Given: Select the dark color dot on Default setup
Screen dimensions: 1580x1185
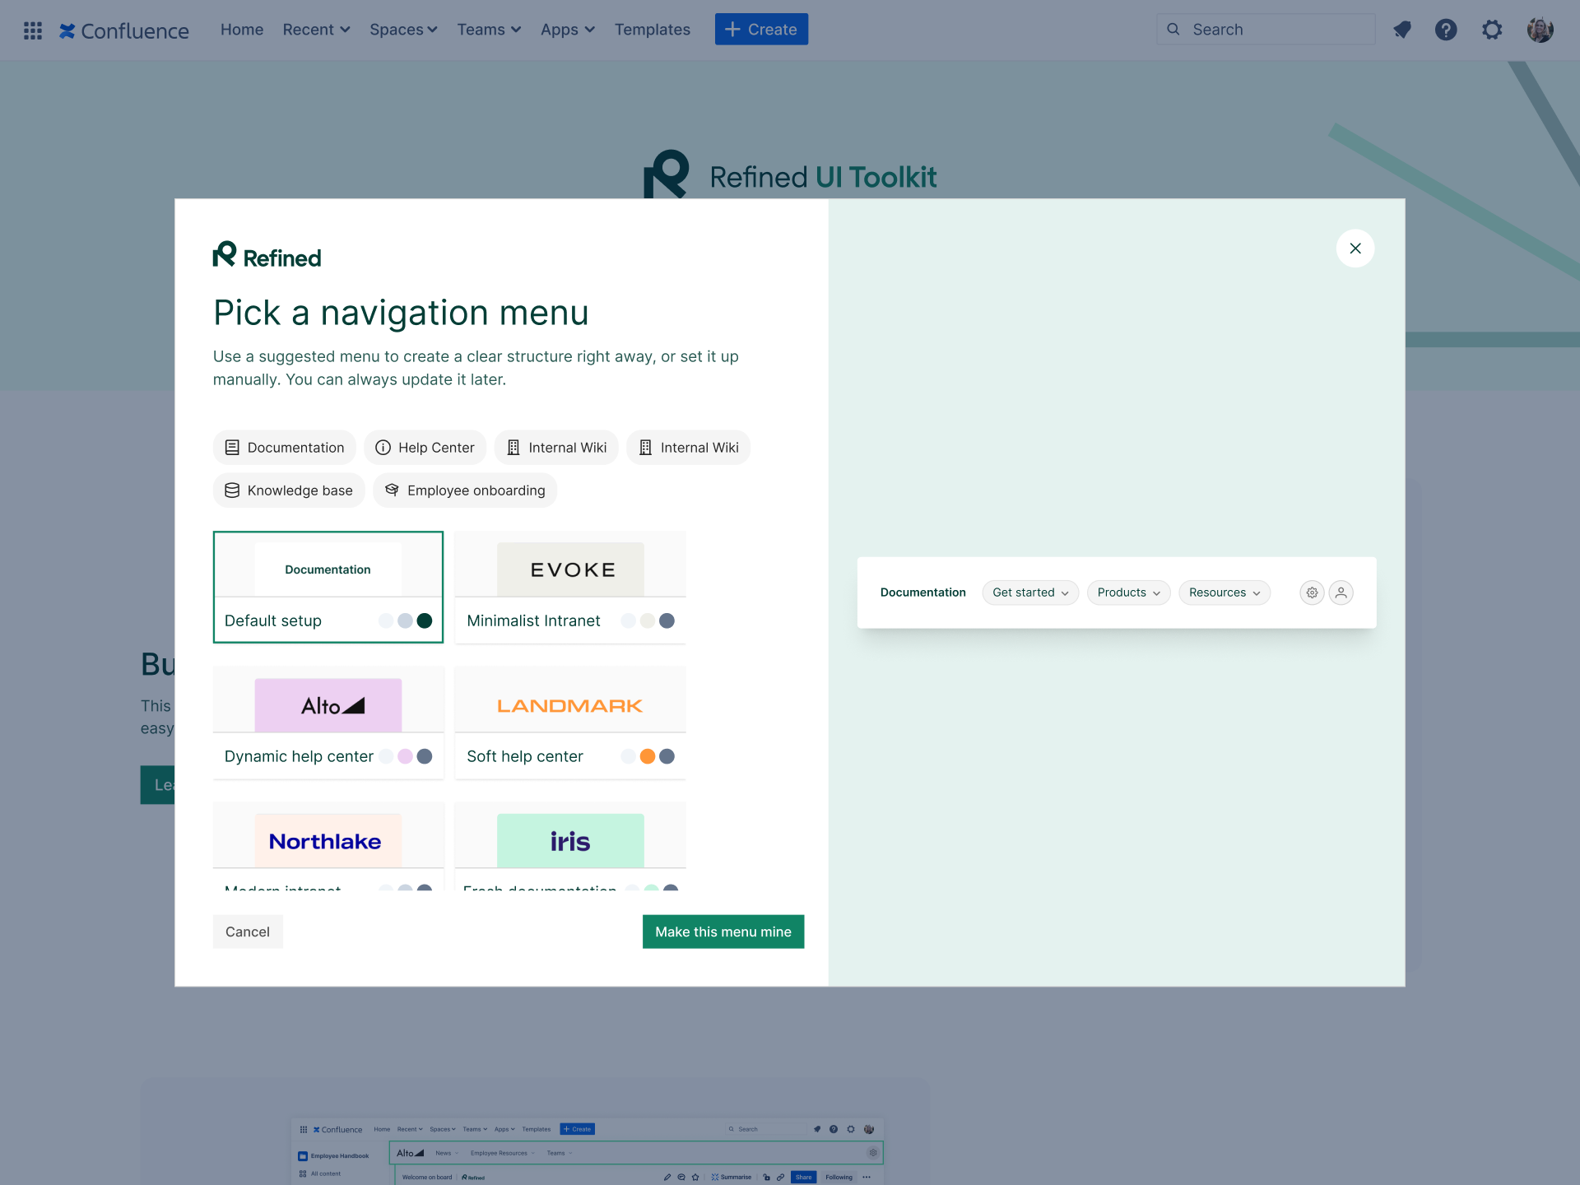Looking at the screenshot, I should coord(425,620).
